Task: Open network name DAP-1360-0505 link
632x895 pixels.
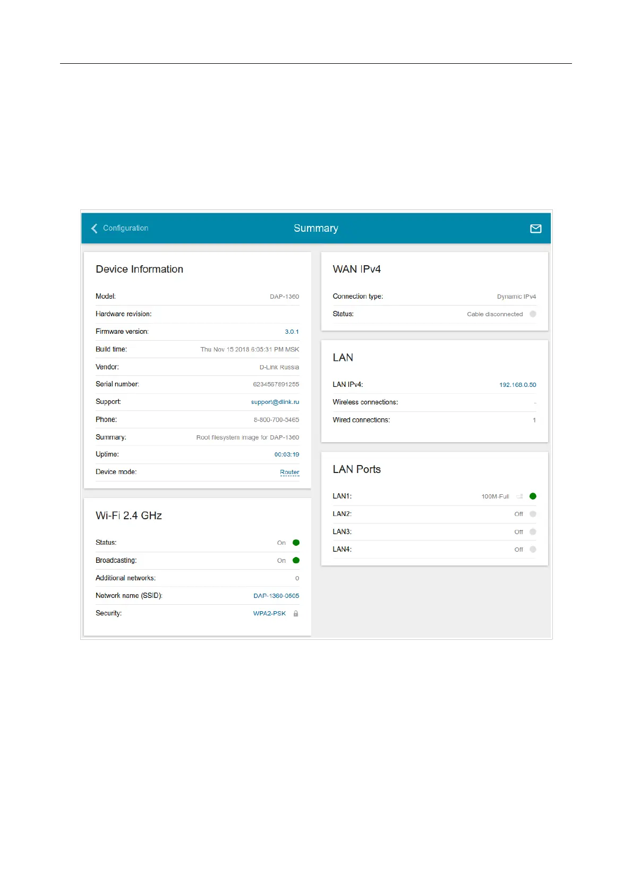Action: pyautogui.click(x=276, y=596)
